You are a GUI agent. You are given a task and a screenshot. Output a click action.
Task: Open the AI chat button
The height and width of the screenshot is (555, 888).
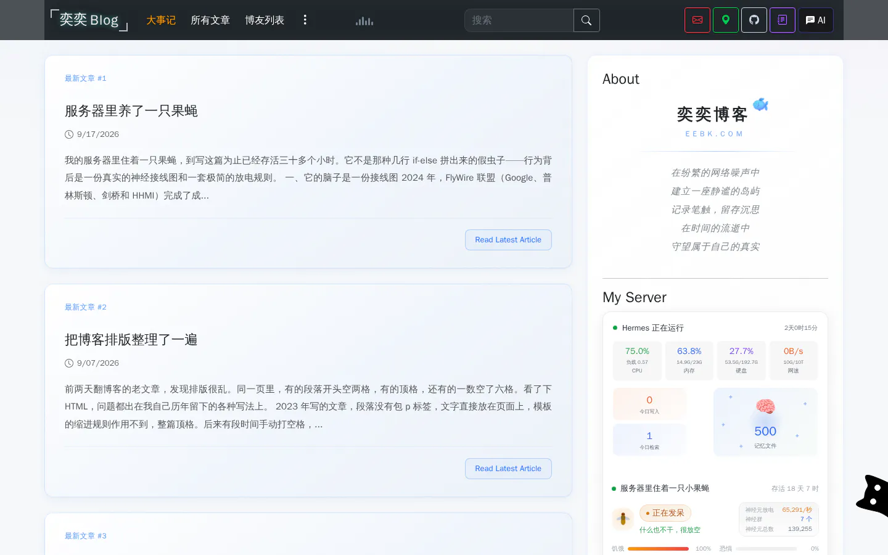816,20
